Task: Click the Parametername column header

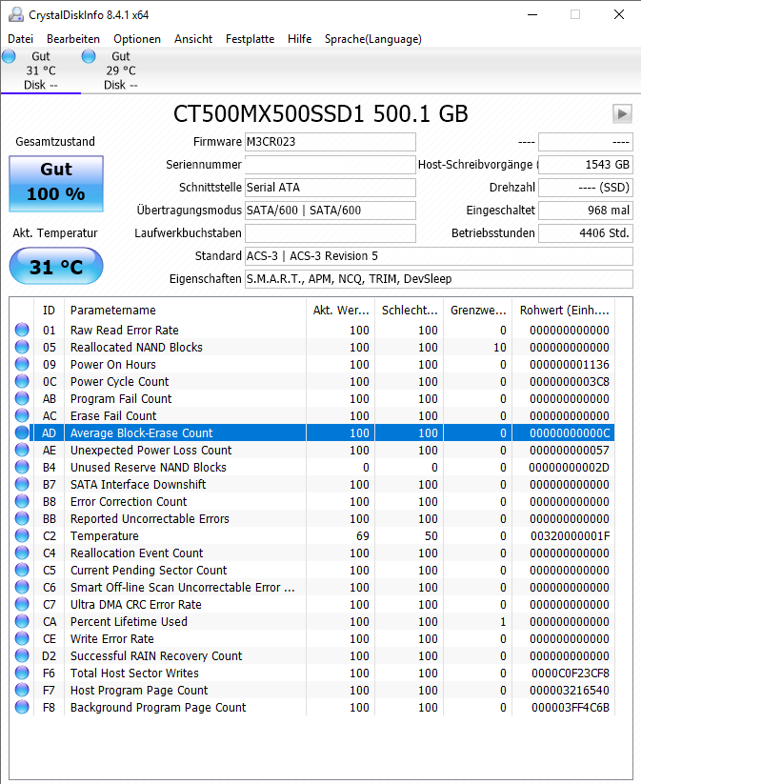Action: coord(185,310)
